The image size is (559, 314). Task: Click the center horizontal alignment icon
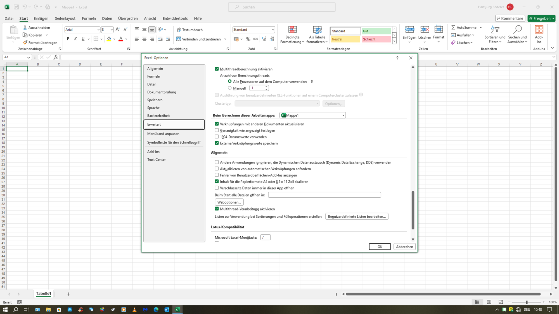[x=144, y=39]
